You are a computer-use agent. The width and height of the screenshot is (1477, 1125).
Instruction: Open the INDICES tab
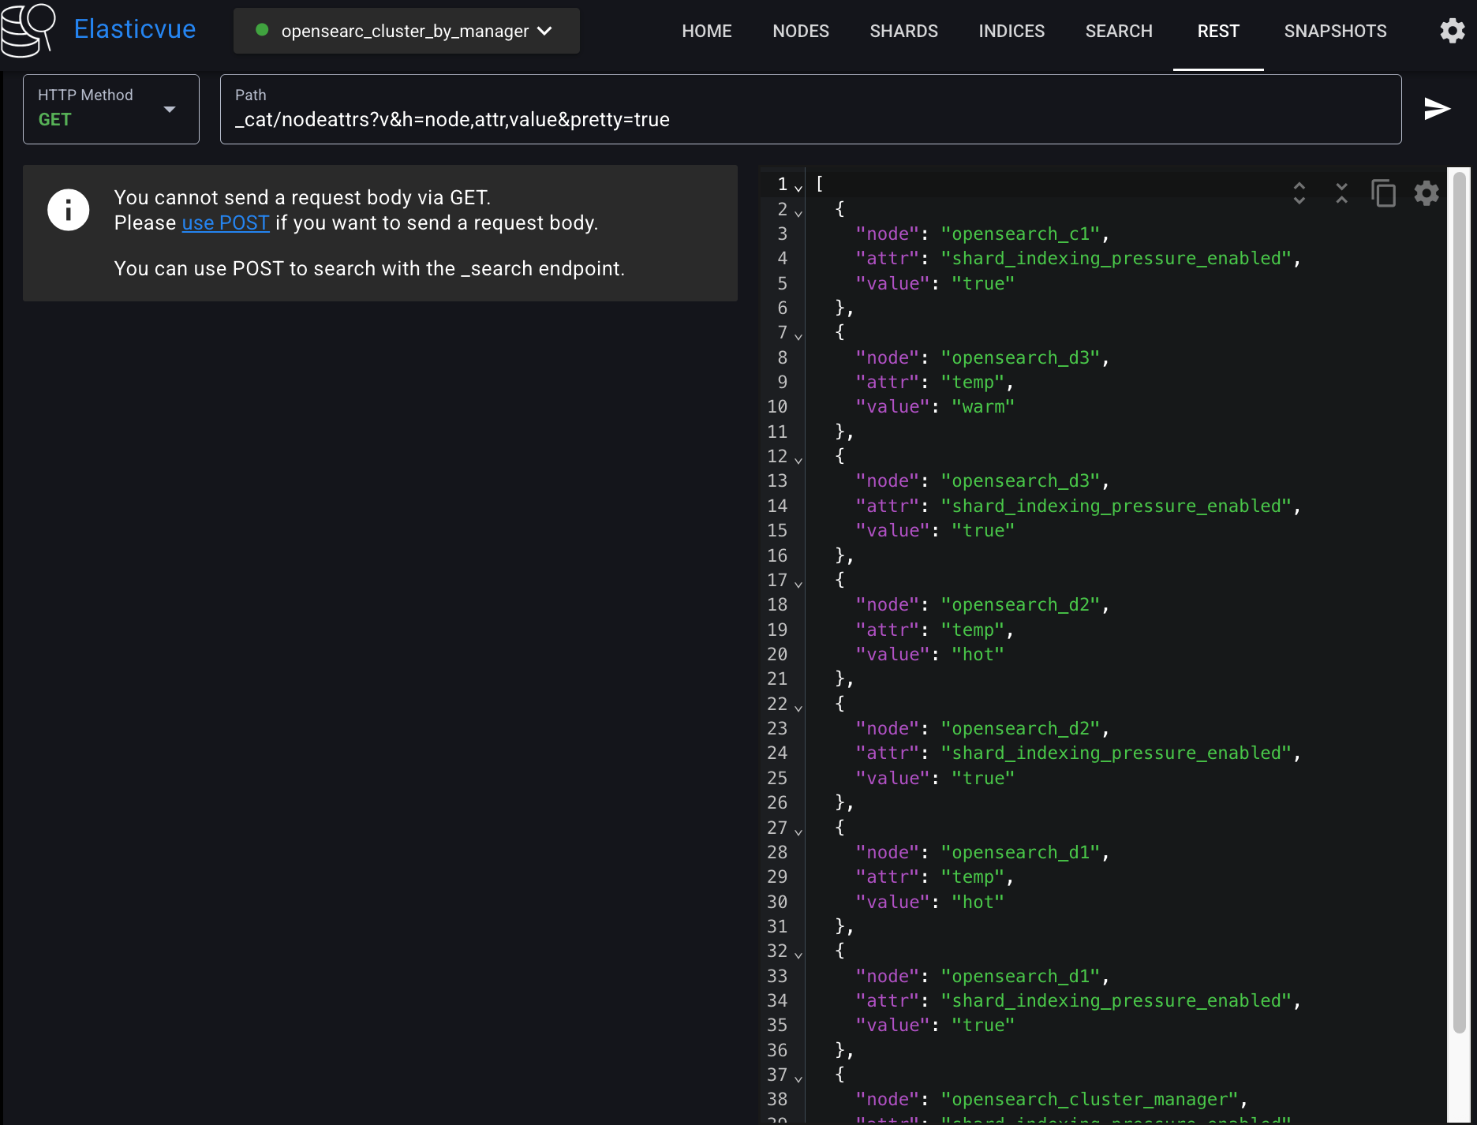coord(1011,31)
